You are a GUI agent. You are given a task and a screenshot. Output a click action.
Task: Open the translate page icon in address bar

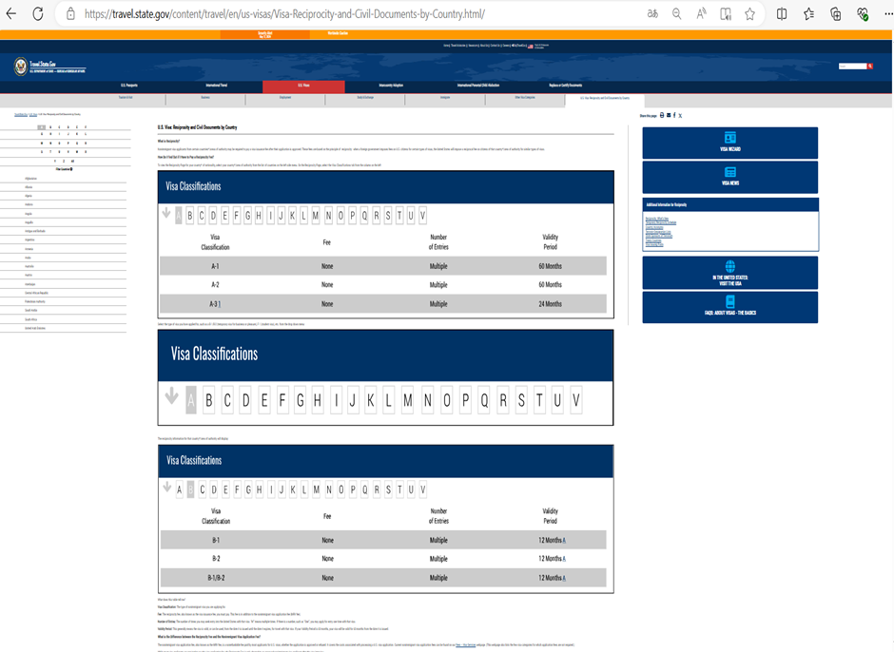click(x=652, y=13)
